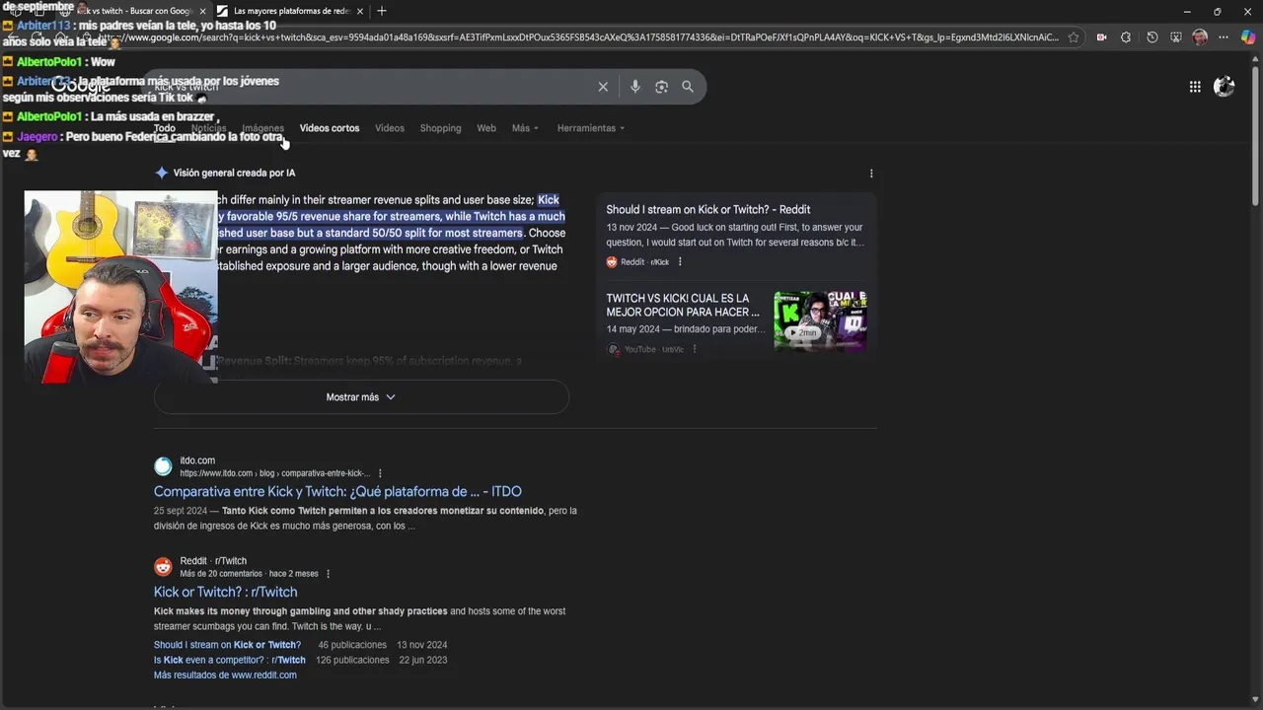Open options for the Reddit r/Twitch result
1263x710 pixels.
pyautogui.click(x=329, y=574)
